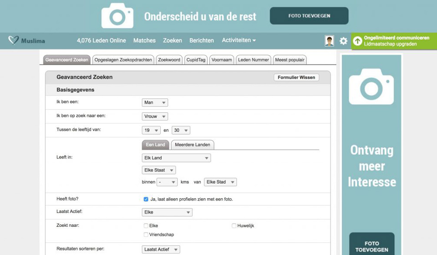This screenshot has width=437, height=255.
Task: Open the Laatst Actief 'Elke' dropdown
Action: pyautogui.click(x=167, y=212)
